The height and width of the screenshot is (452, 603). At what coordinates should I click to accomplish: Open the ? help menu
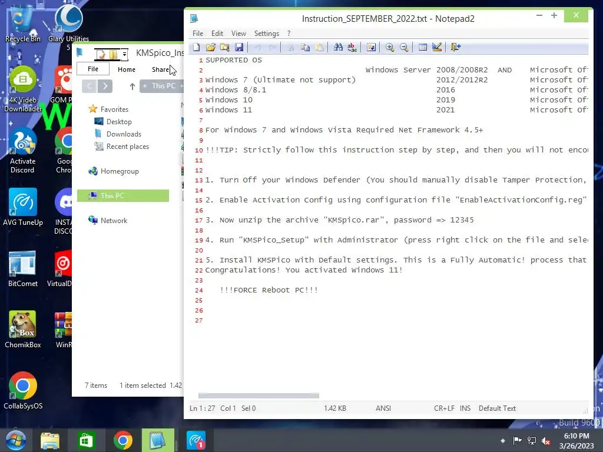(289, 34)
